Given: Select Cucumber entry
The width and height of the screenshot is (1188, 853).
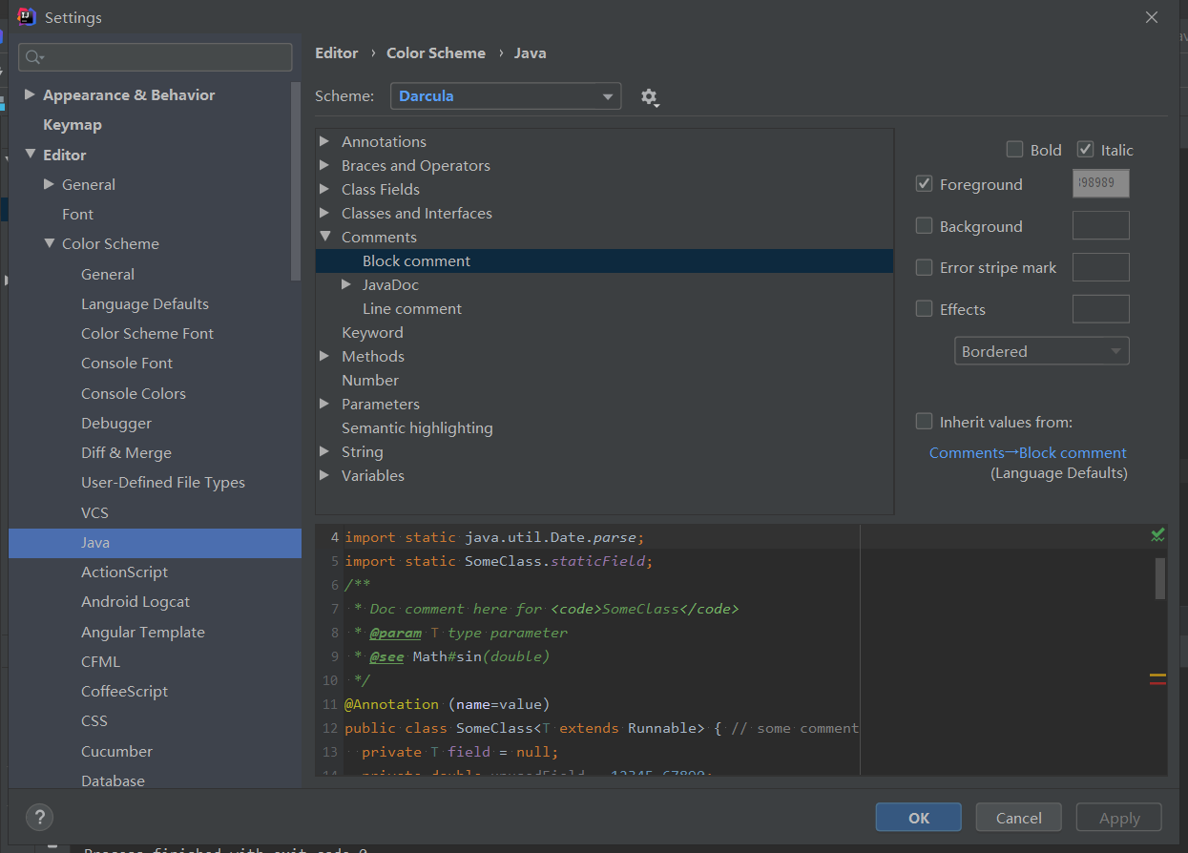Looking at the screenshot, I should (116, 751).
